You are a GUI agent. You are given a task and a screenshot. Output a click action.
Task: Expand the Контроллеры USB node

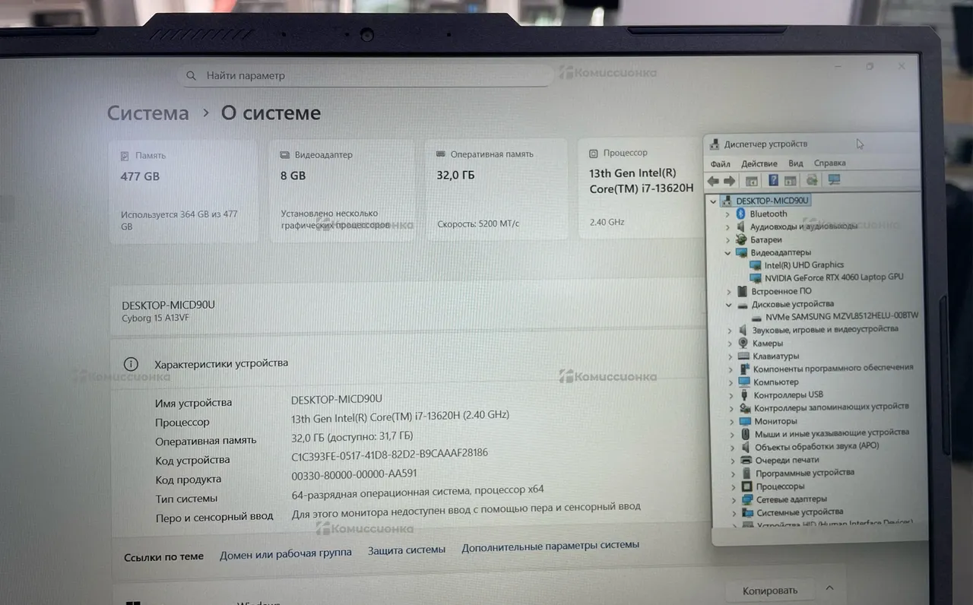coord(731,395)
